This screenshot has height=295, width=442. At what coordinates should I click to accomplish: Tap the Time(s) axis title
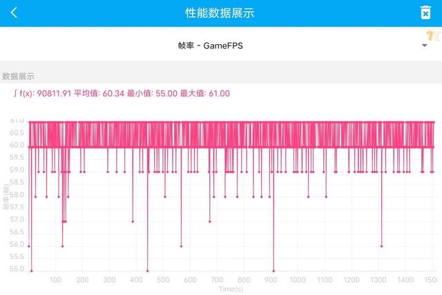(x=231, y=289)
